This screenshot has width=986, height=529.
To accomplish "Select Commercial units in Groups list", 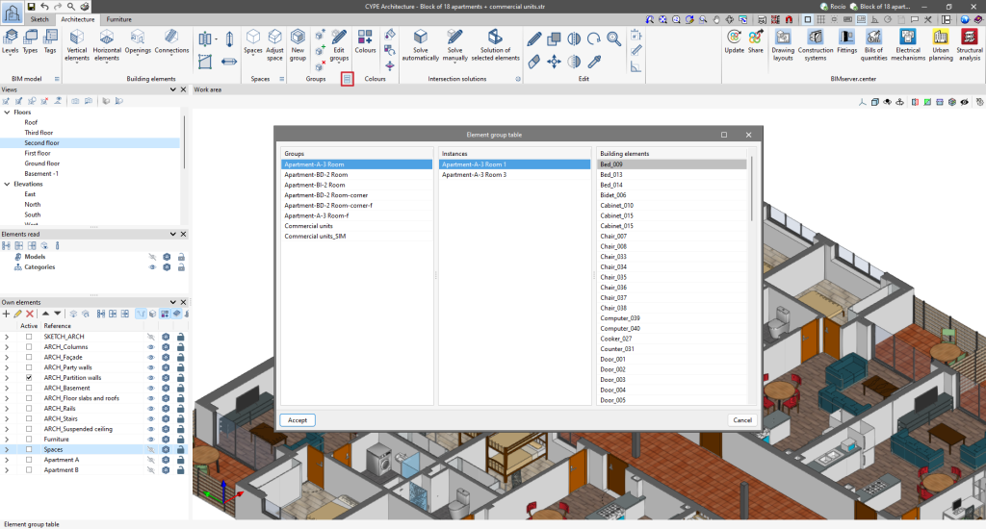I will tap(307, 226).
